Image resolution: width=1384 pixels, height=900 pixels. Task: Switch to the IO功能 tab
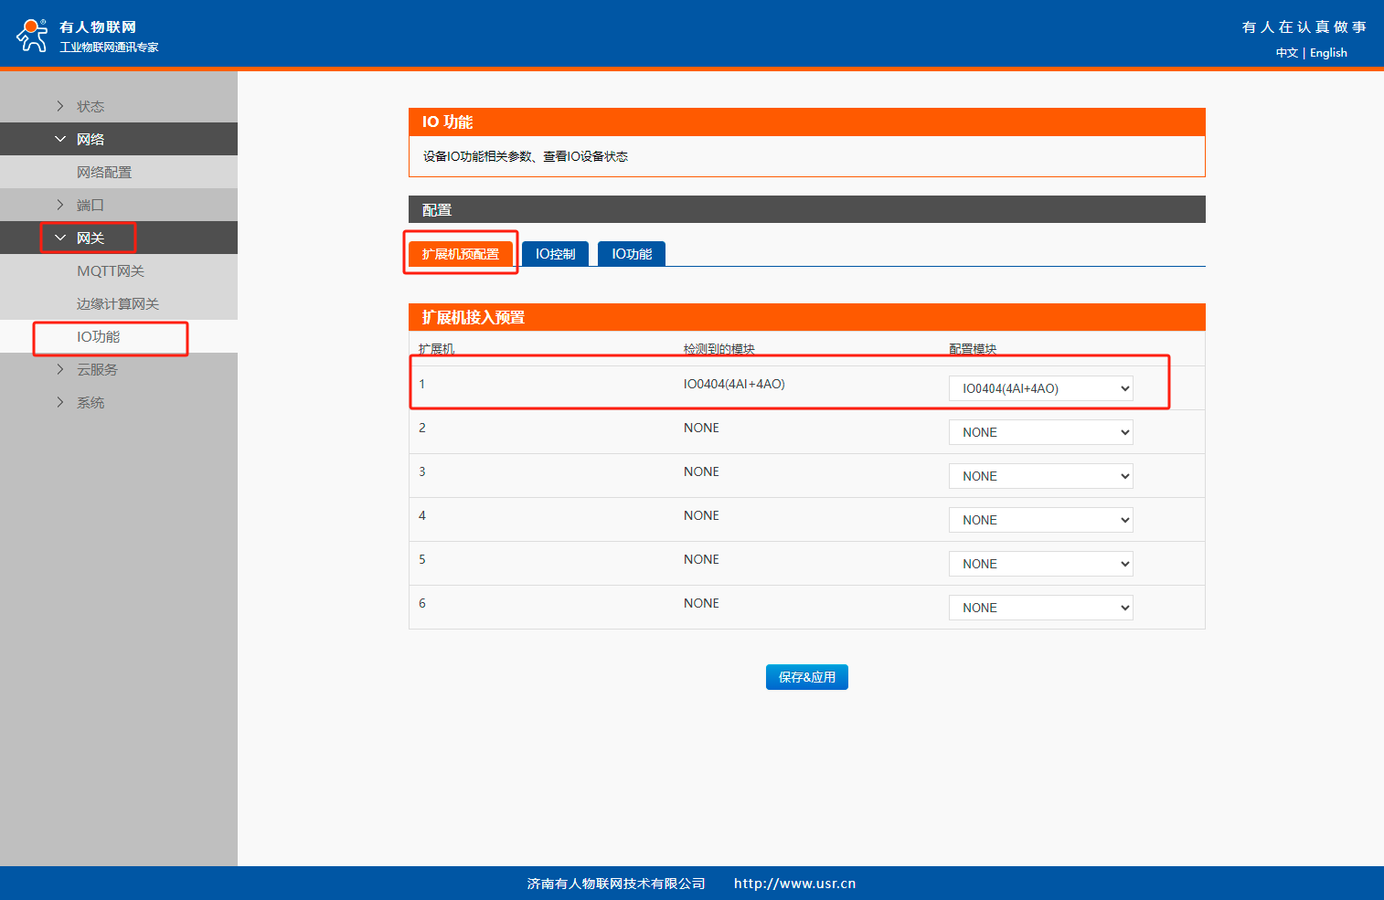[x=632, y=254]
